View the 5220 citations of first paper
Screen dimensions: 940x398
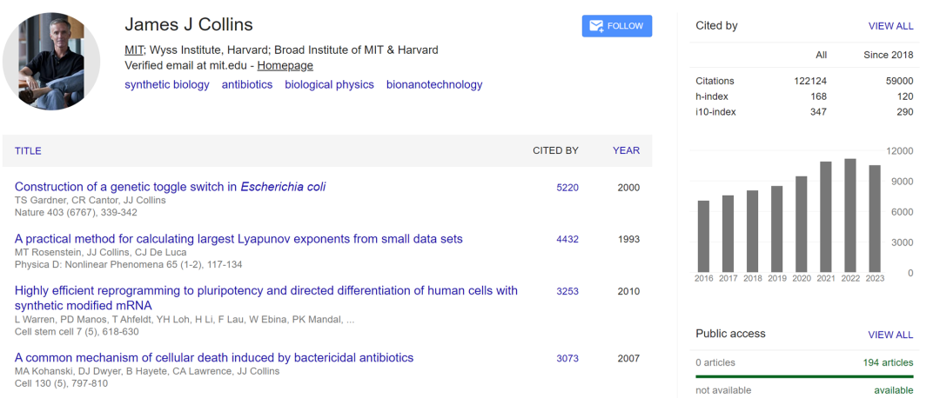coord(567,187)
